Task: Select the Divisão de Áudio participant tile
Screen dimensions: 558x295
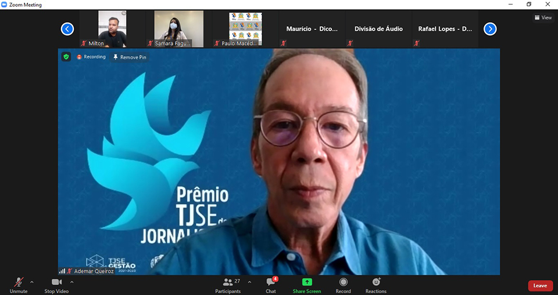Action: [378, 29]
